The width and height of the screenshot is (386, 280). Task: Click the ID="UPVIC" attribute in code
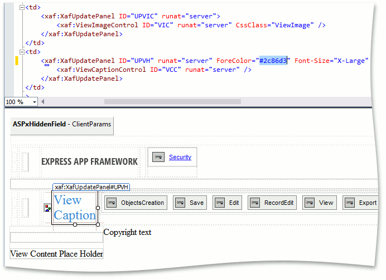click(x=138, y=16)
